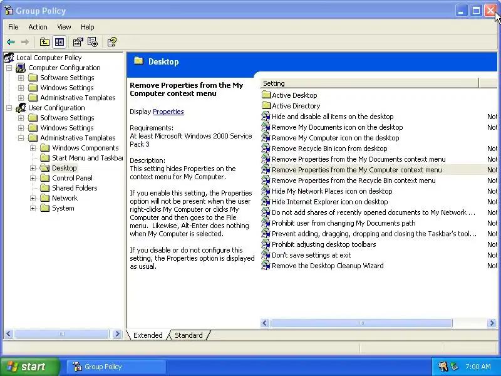Click the system tray keys icon

(x=443, y=367)
